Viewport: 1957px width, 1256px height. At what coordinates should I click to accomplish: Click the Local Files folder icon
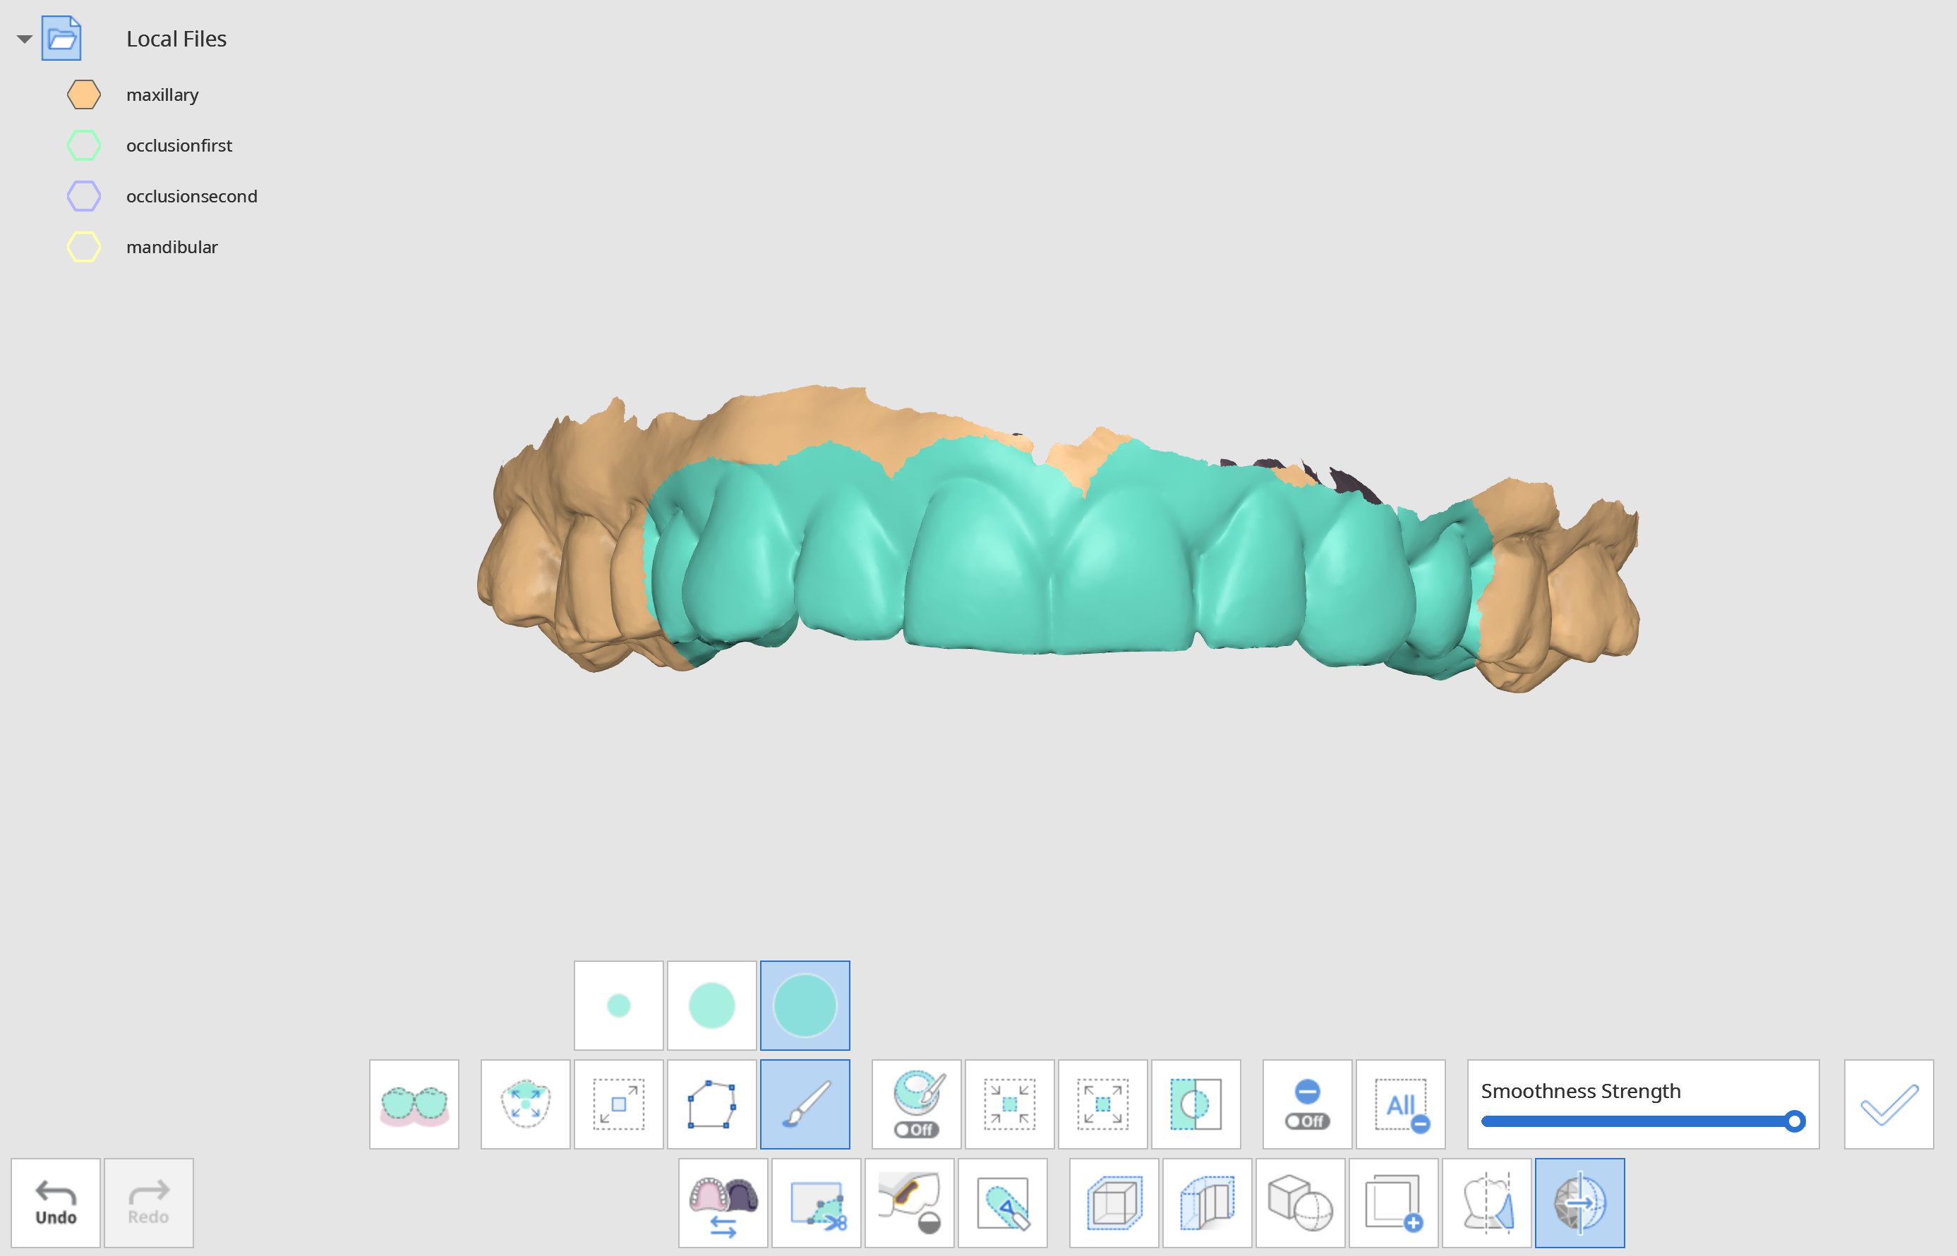point(62,38)
